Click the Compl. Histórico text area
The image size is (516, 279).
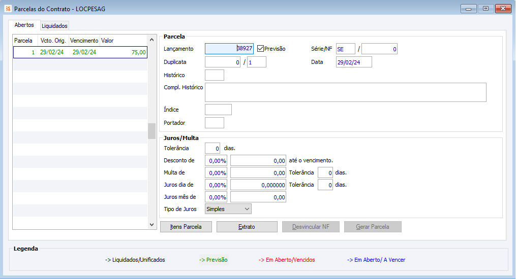[x=346, y=92]
